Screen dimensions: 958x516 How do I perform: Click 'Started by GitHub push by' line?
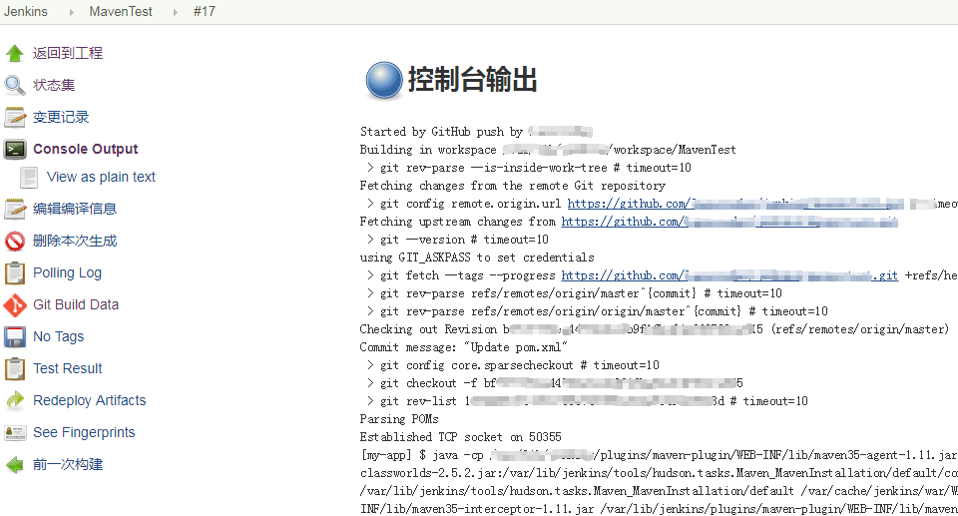pos(477,132)
